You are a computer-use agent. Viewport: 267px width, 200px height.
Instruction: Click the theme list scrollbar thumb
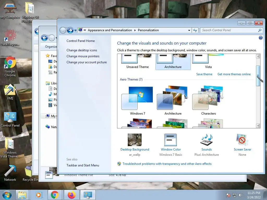(258, 76)
